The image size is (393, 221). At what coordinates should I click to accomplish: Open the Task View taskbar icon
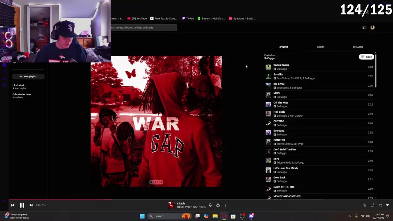pyautogui.click(x=197, y=216)
